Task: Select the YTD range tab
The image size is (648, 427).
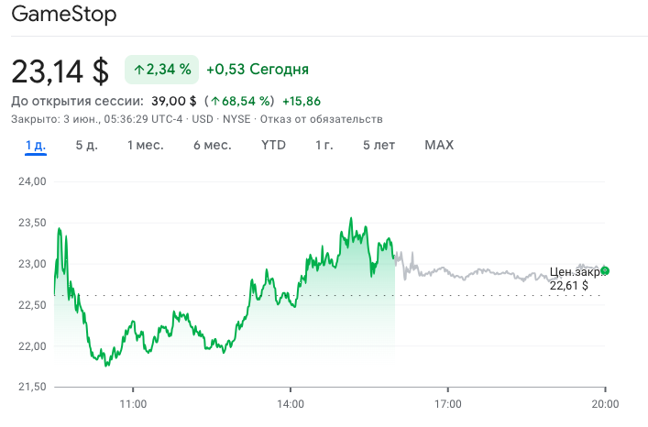Action: click(x=273, y=145)
